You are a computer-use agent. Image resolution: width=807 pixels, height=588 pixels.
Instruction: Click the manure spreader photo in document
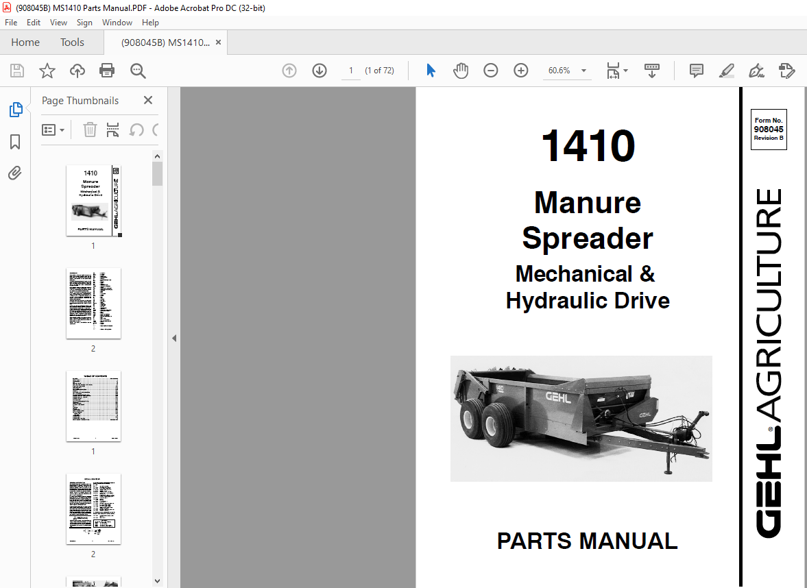coord(581,418)
